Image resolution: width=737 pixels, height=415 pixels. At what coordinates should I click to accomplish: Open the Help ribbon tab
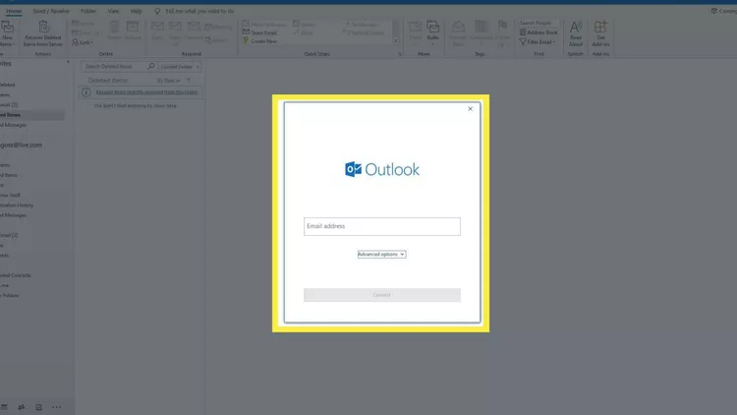coord(136,11)
